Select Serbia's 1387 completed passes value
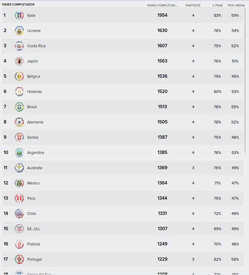This screenshot has width=249, height=275. 162,137
